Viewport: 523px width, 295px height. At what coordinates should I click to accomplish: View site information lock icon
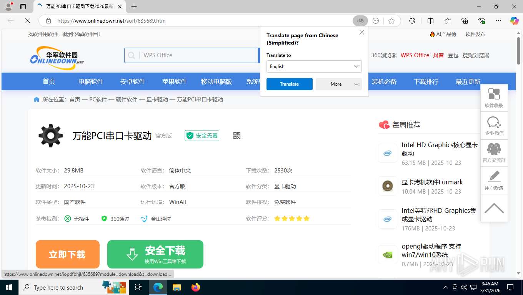pos(48,21)
